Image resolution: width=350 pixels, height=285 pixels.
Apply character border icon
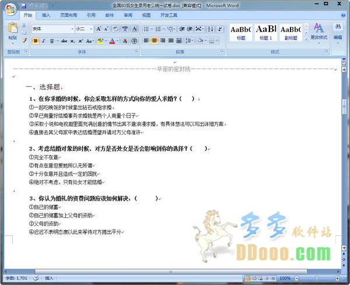point(134,29)
